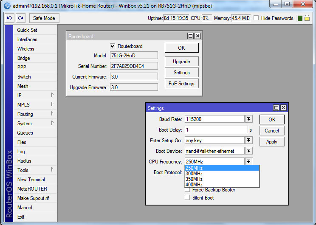Toggle the Silent Boot checkbox
Viewport: 316px width, 225px height.
point(187,198)
